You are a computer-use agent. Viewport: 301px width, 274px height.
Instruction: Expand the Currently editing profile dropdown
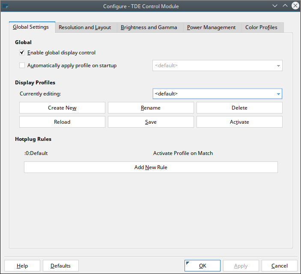(218, 94)
